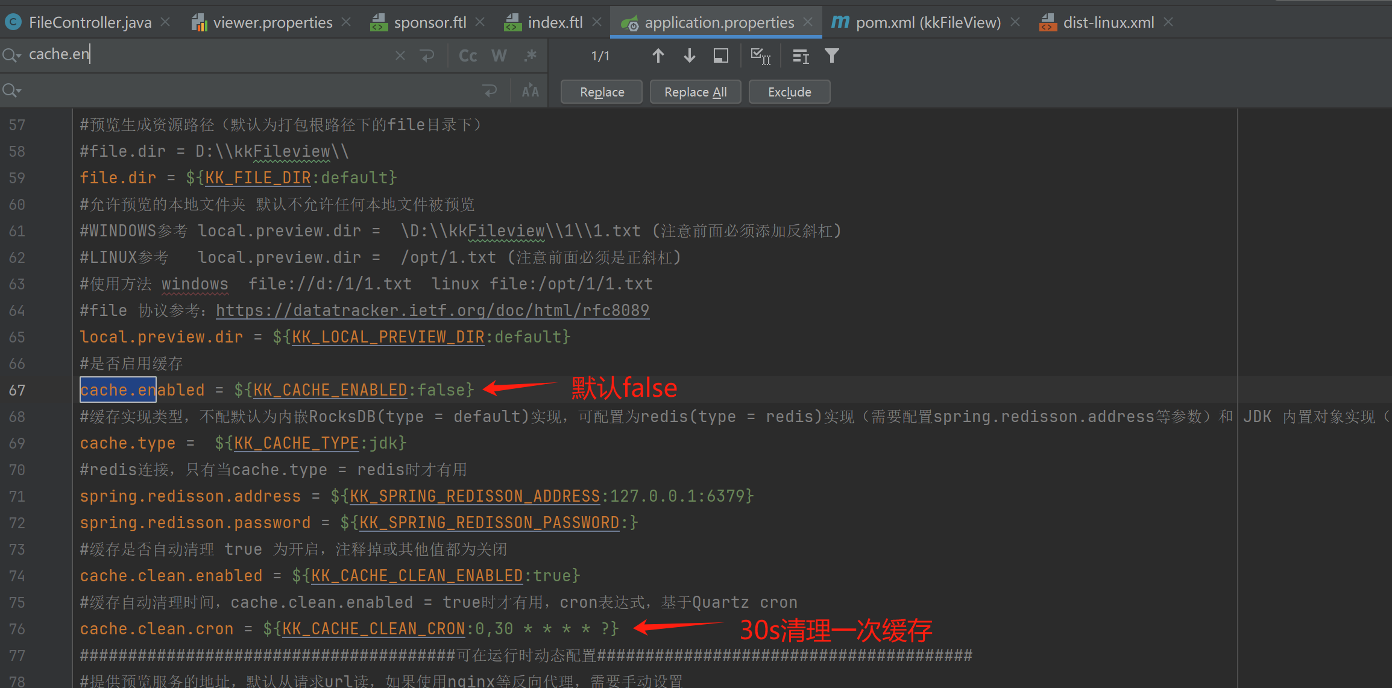The height and width of the screenshot is (688, 1392).
Task: Toggle Regex search option
Action: tap(531, 55)
